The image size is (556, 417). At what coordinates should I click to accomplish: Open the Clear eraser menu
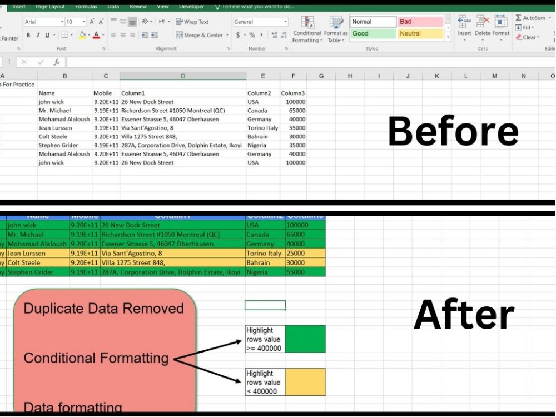click(527, 37)
